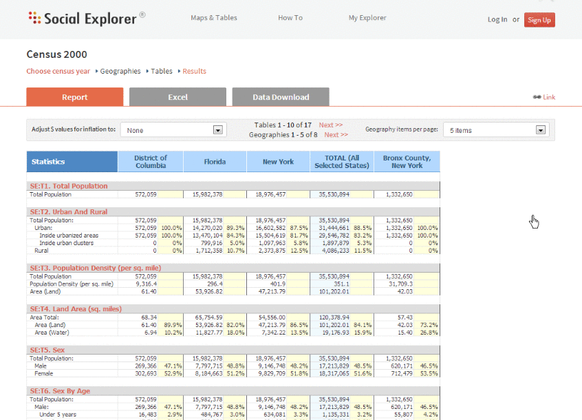Click the 65,754.59 Florida area total

[x=208, y=317]
